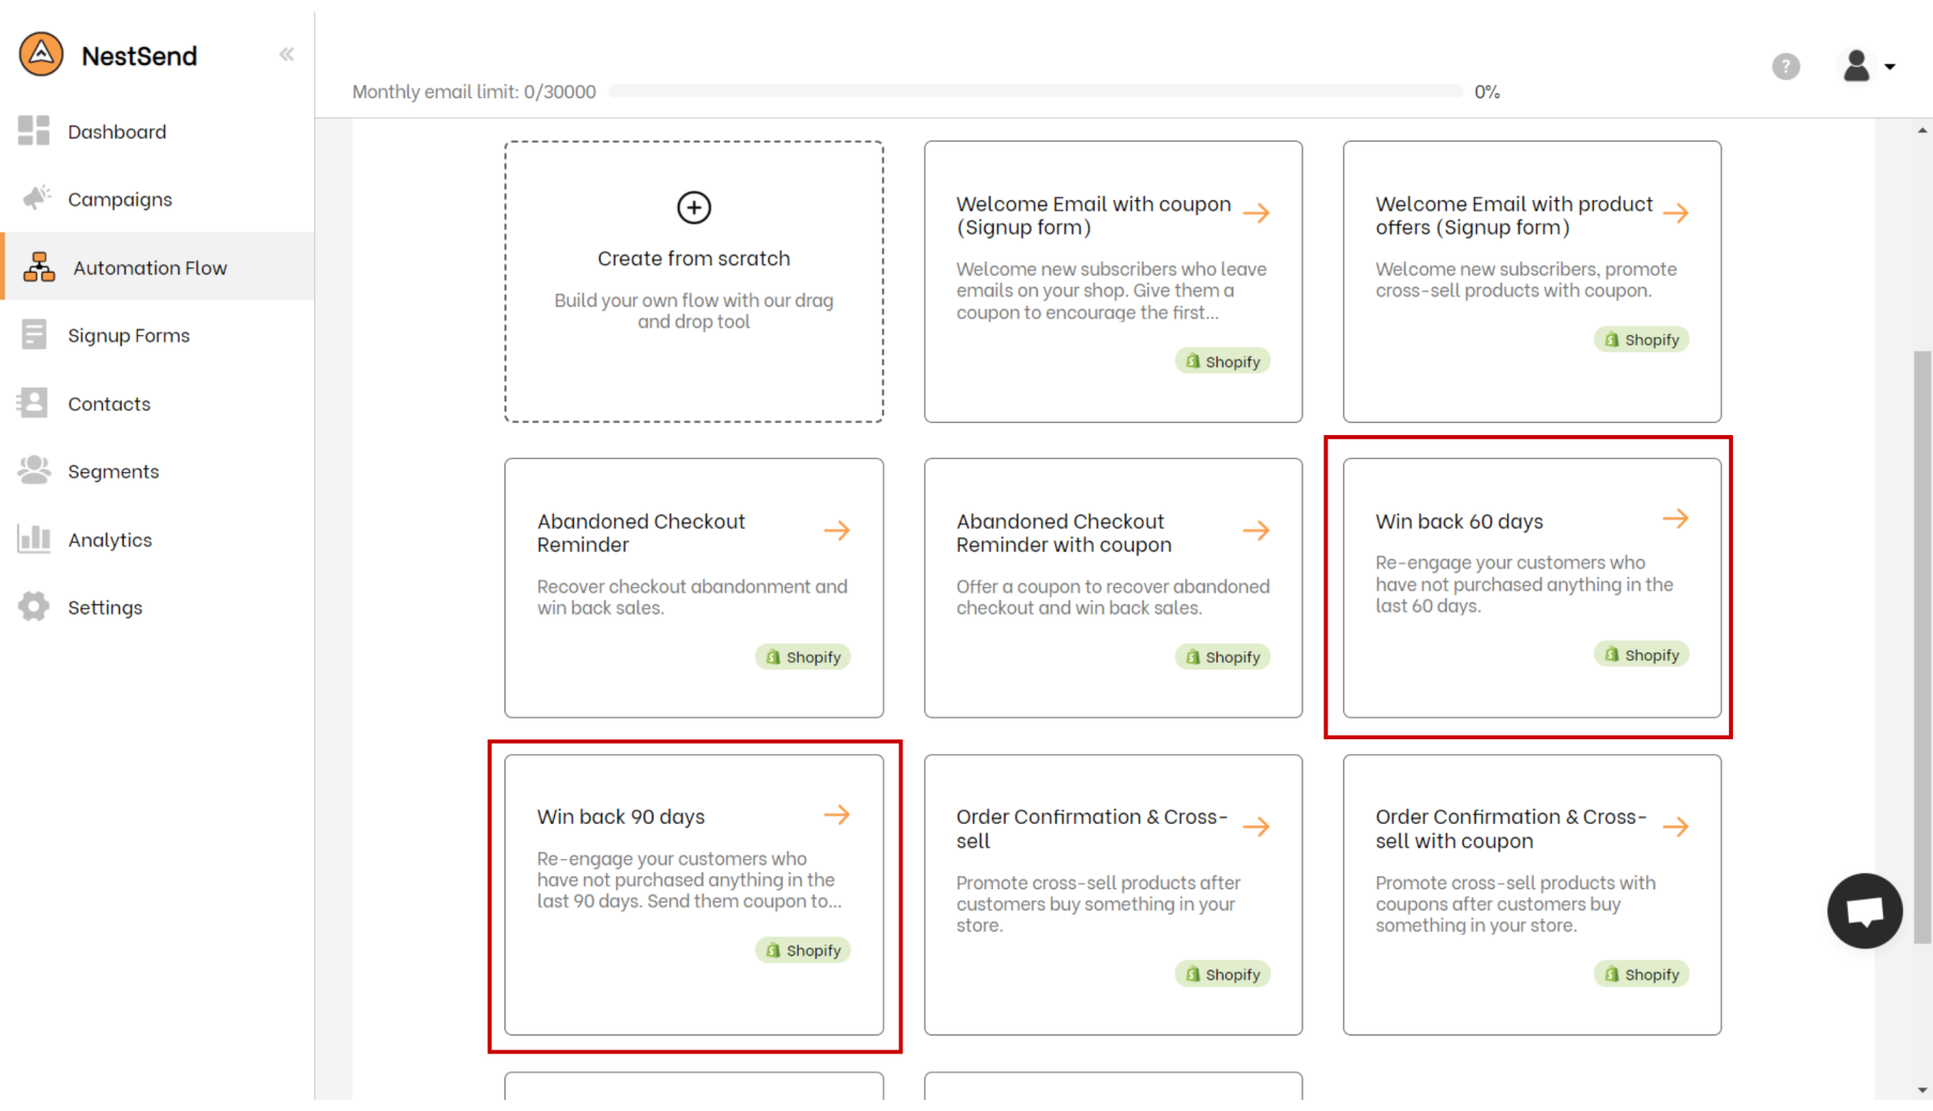Screen dimensions: 1933x1111
Task: Click the Segments people icon
Action: click(x=35, y=471)
